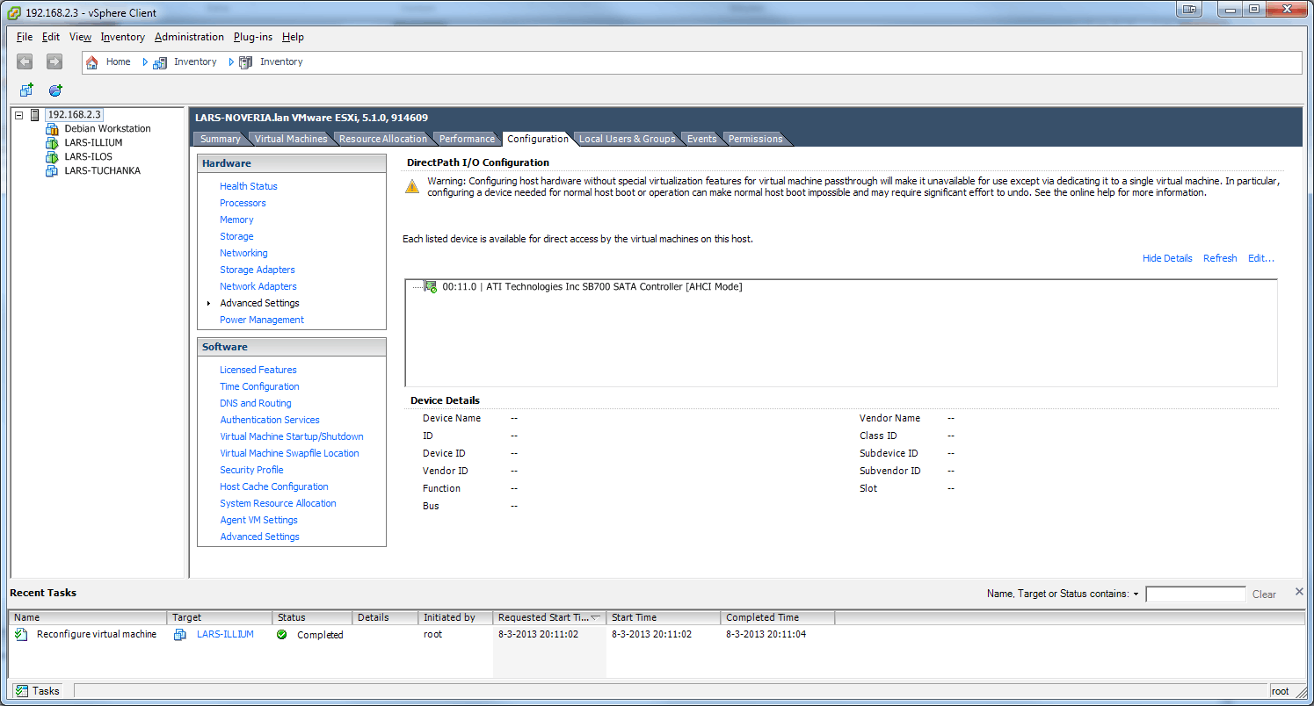Open the Edit menu
Screen dimensions: 1314x706
coord(51,37)
